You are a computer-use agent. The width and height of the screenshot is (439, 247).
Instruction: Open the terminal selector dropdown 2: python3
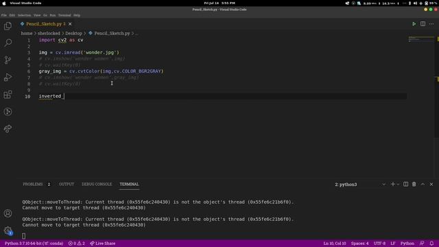[x=360, y=185]
